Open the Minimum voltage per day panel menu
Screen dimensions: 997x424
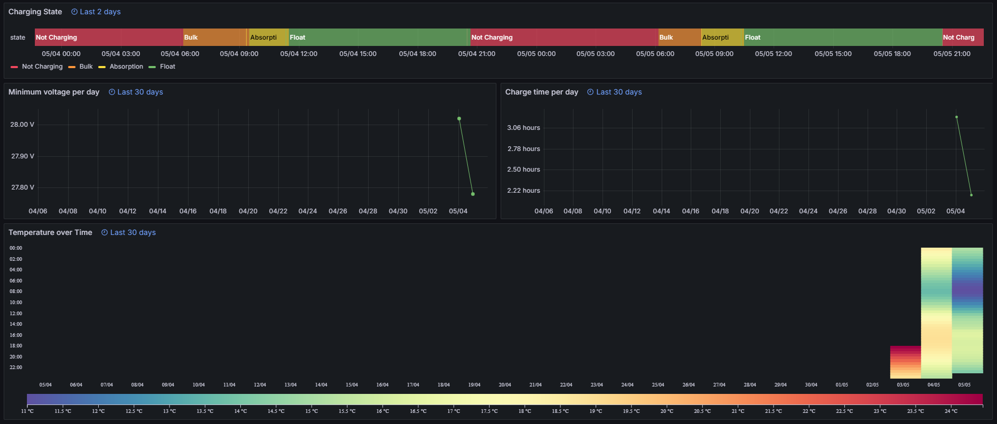pos(54,92)
